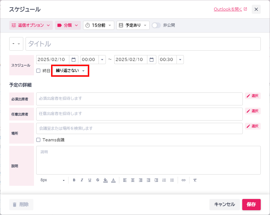Expand the 00:30 end time dropdown
Image resolution: width=270 pixels, height=215 pixels.
pyautogui.click(x=180, y=60)
